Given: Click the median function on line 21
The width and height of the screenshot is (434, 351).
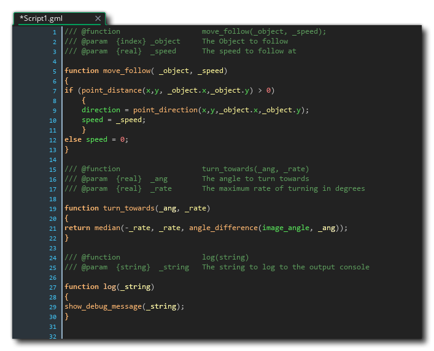Looking at the screenshot, I should (107, 228).
